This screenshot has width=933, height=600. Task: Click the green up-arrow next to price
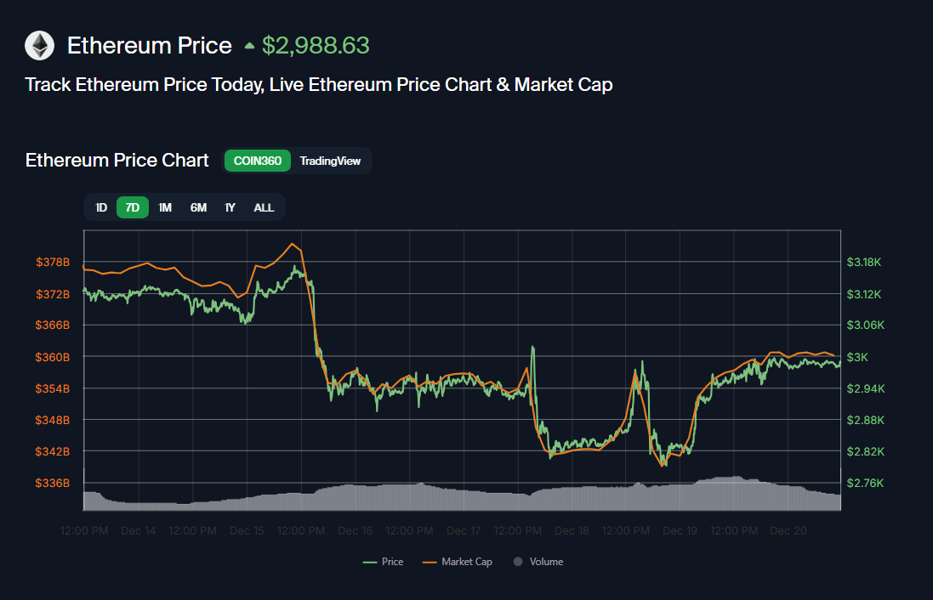pos(247,46)
